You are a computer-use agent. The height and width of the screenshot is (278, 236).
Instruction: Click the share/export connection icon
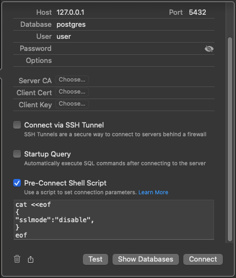(31, 259)
